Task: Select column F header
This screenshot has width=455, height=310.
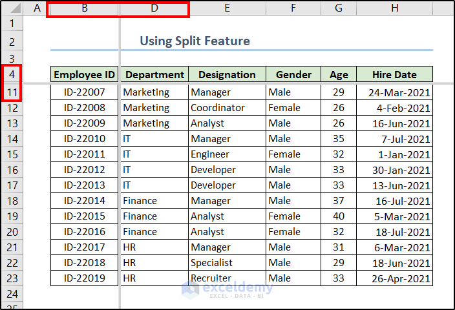Action: click(x=293, y=8)
